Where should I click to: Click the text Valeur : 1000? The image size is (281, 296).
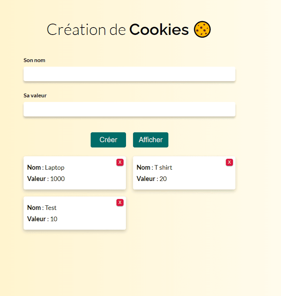46,179
